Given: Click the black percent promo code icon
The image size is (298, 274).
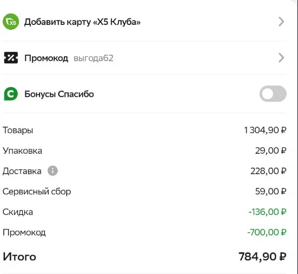Looking at the screenshot, I should pos(11,57).
